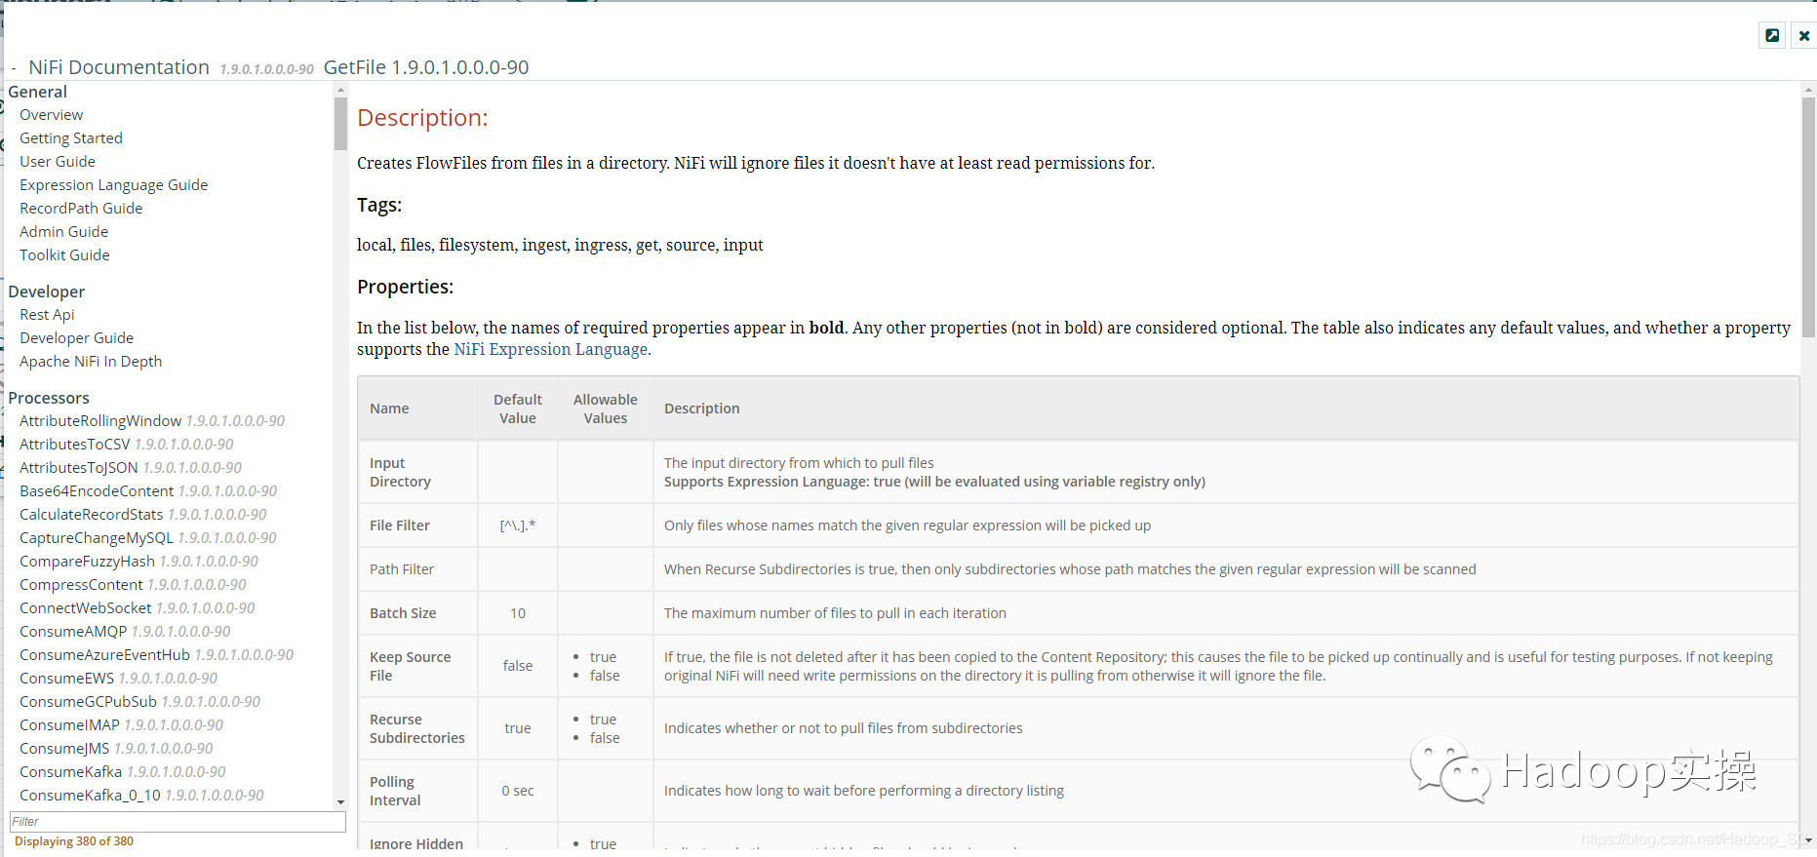This screenshot has height=857, width=1817.
Task: Select Base64EncodeContent processor
Action: (97, 491)
